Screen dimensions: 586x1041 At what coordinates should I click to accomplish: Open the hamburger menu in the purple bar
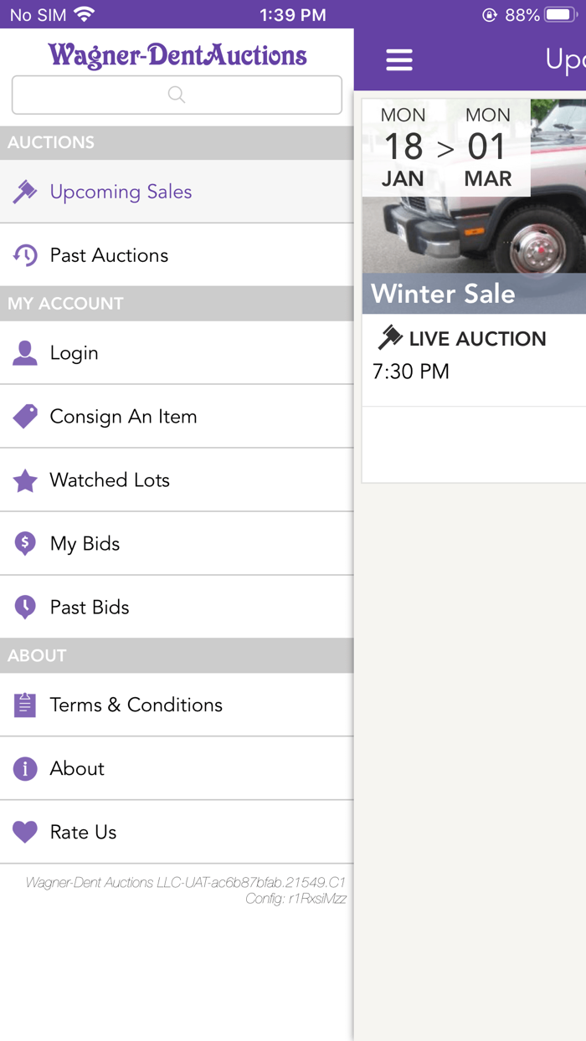point(399,59)
